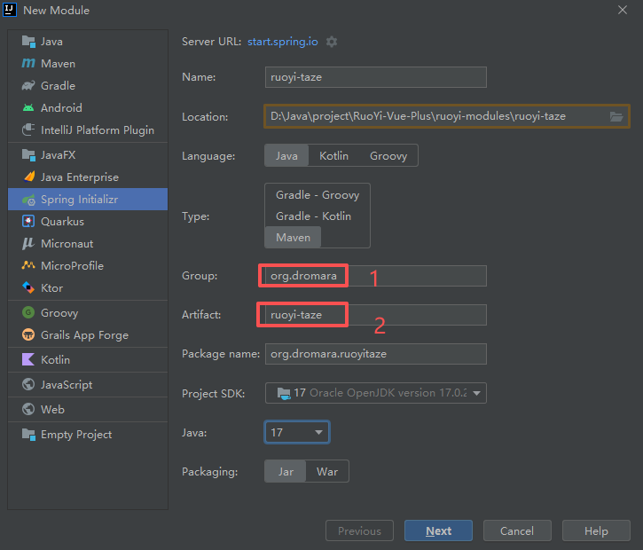Click into the Artifact field
This screenshot has width=643, height=550.
coord(376,315)
